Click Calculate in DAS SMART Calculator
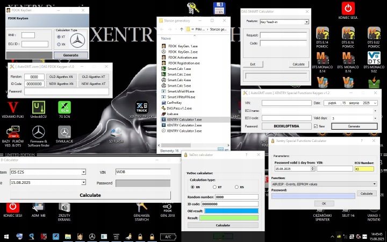Viewport: 387px width, 242px height. 299,64
